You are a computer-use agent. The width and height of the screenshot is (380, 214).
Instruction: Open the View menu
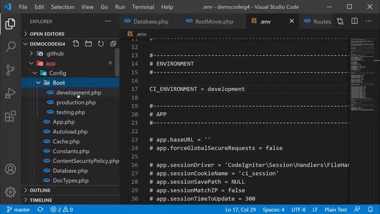pos(87,7)
